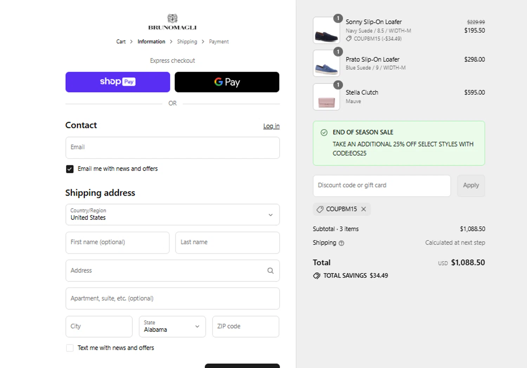Focus the Address input field

173,271
